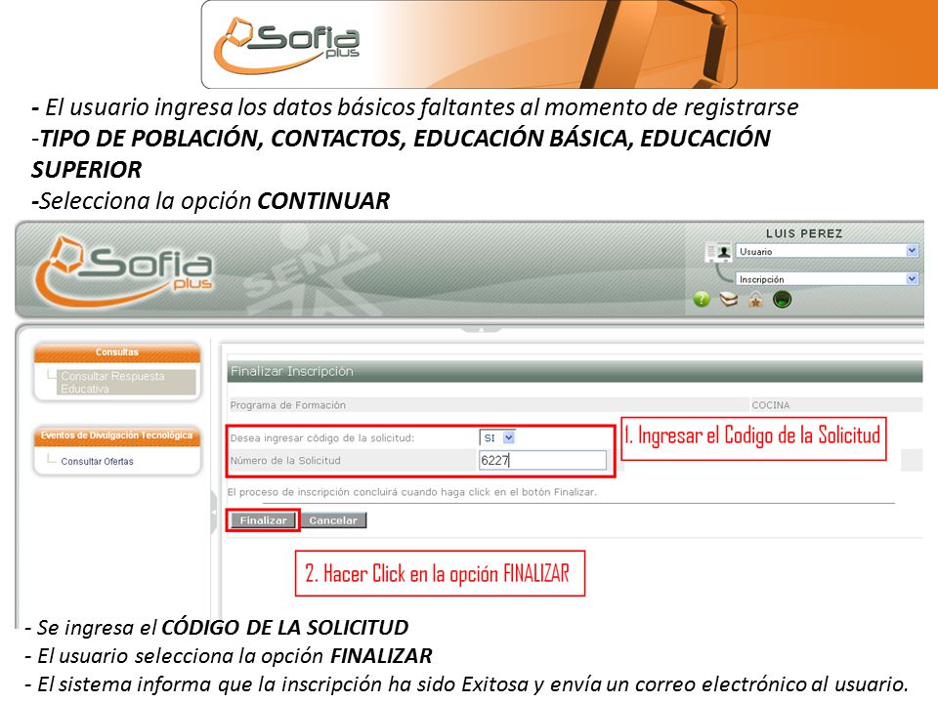Click the green help question mark icon

point(702,299)
